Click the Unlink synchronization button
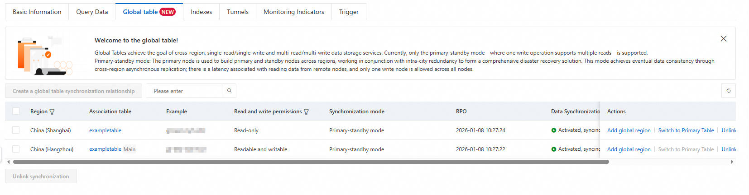749x195 pixels. click(x=41, y=176)
